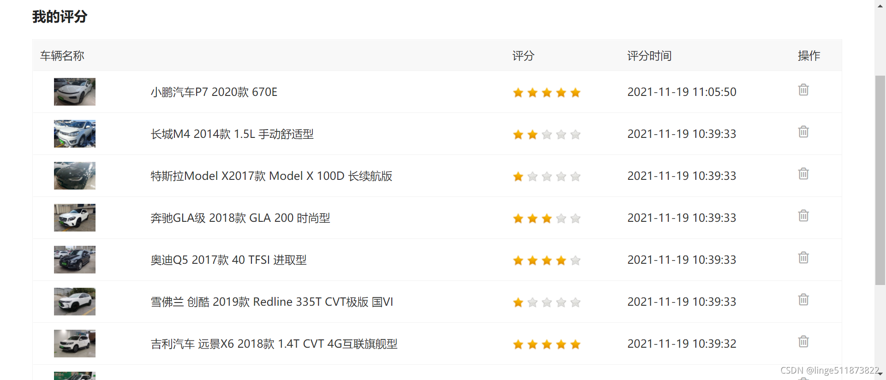
Task: Click the timestamp 2021-11-19 11:05:50
Action: tap(682, 92)
